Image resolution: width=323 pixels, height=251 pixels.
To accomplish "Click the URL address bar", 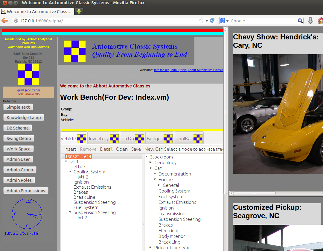I will [108, 21].
